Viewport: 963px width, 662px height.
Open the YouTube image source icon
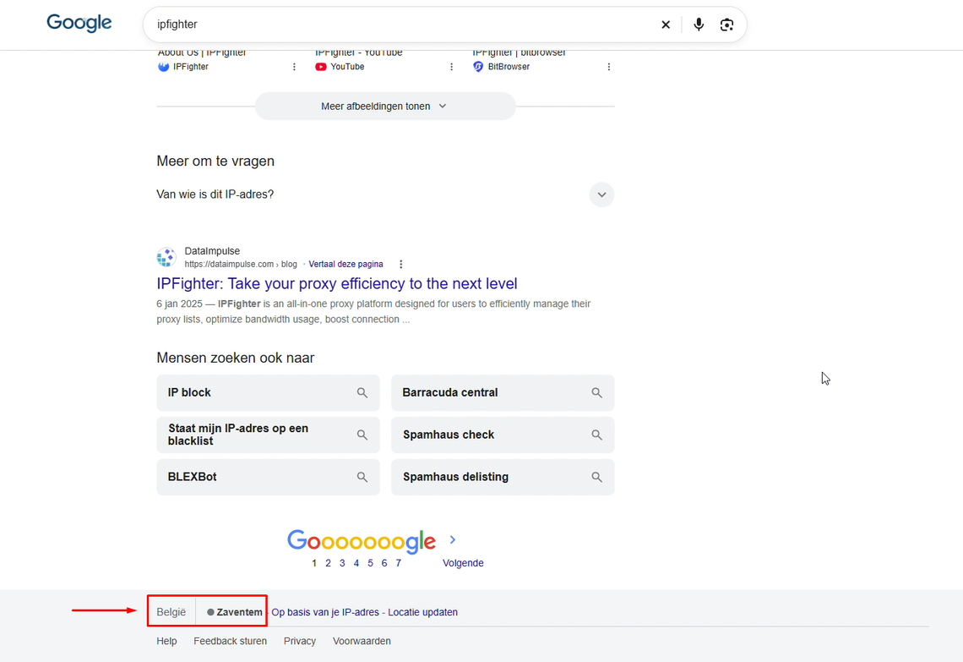coord(321,67)
